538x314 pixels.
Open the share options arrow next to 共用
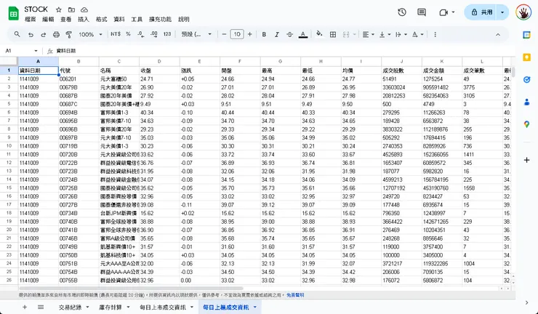(502, 12)
